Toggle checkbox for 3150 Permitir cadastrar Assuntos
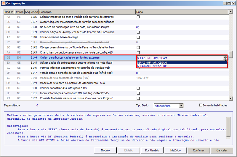Screen dimensions: 237x157 [x=138, y=88]
